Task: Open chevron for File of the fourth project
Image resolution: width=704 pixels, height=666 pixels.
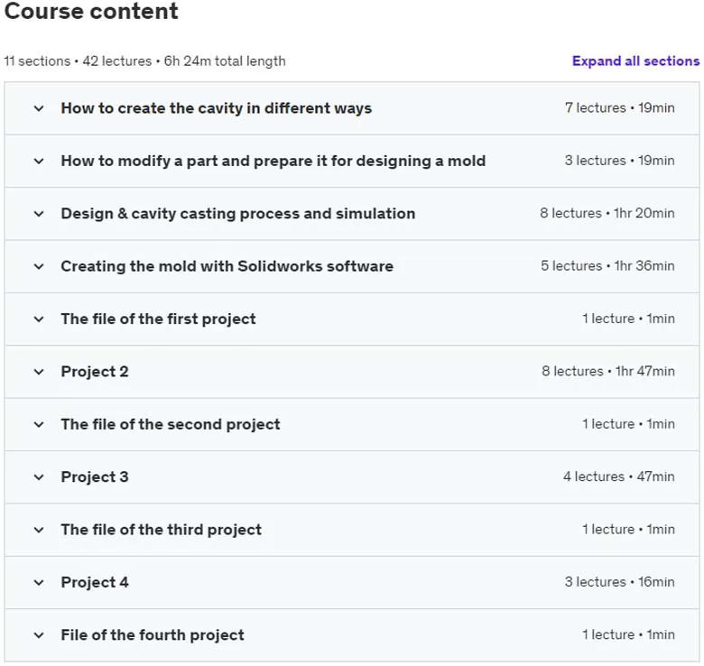Action: click(x=39, y=635)
